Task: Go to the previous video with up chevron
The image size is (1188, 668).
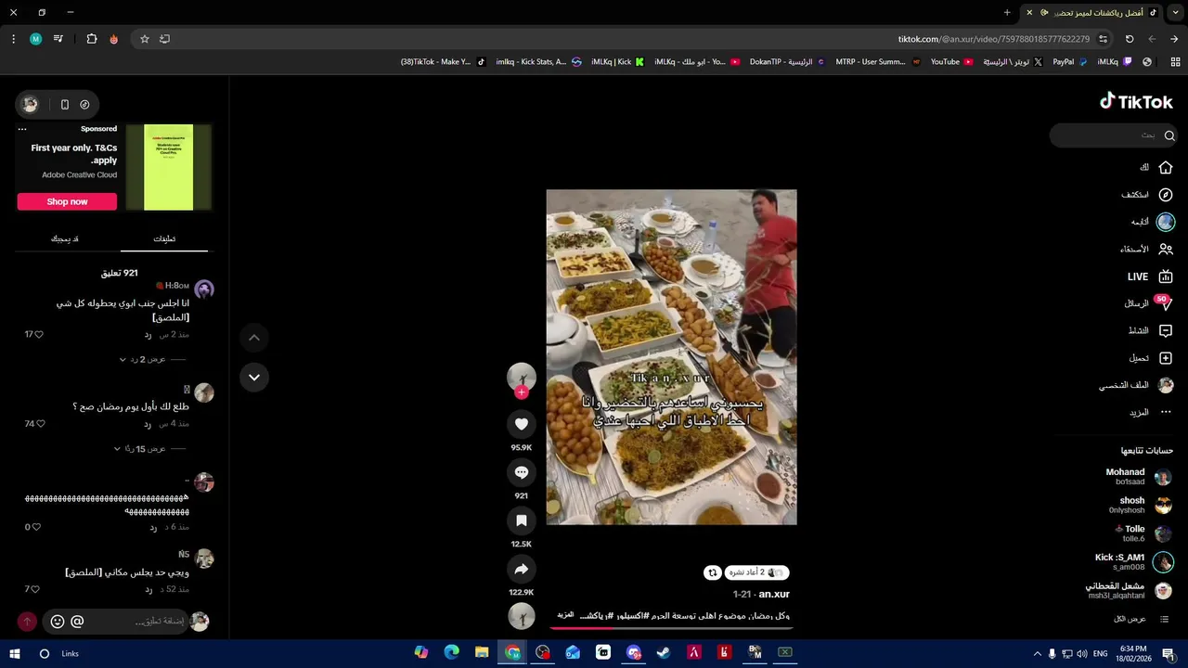Action: tap(253, 338)
